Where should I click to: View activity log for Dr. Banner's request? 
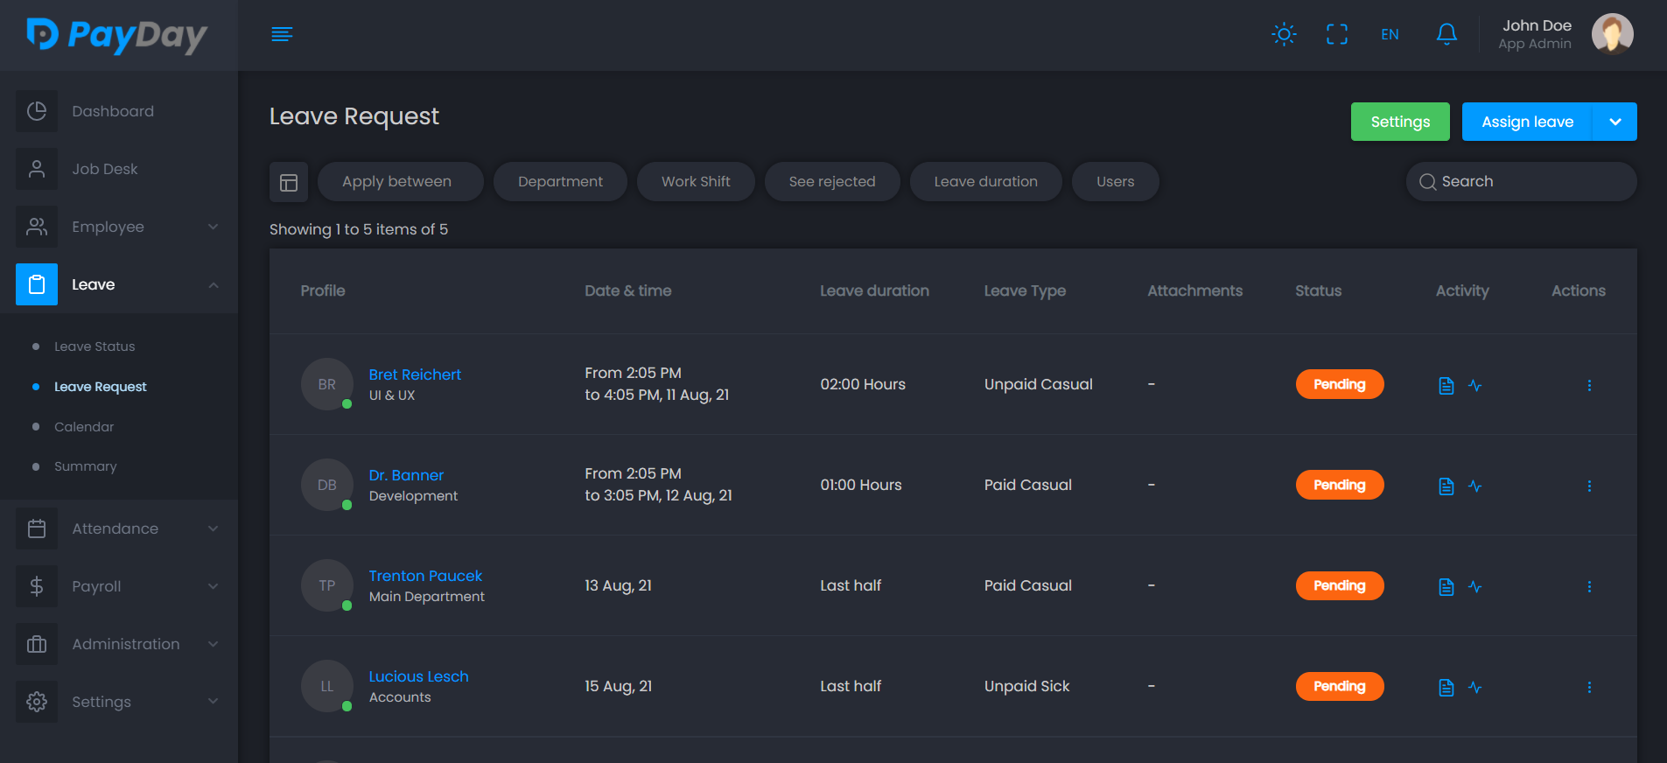point(1475,486)
